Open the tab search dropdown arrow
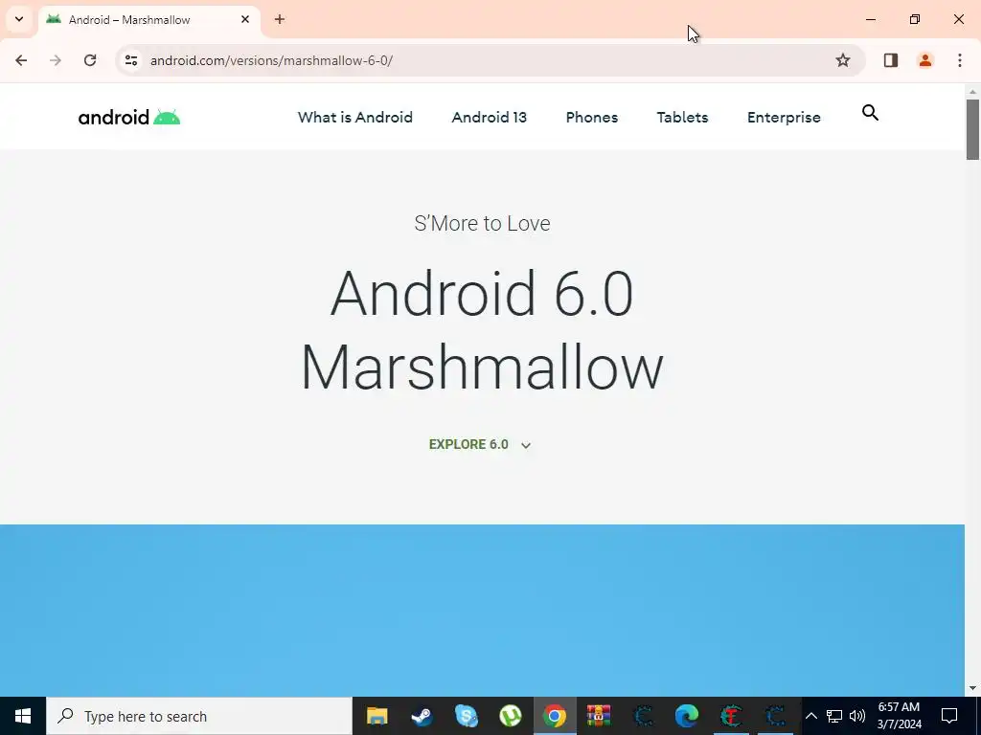The height and width of the screenshot is (735, 981). point(19,19)
